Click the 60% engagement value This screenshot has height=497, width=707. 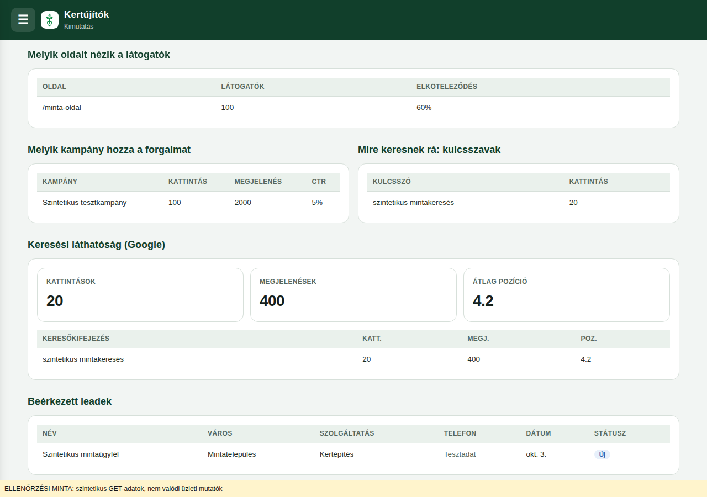tap(424, 108)
